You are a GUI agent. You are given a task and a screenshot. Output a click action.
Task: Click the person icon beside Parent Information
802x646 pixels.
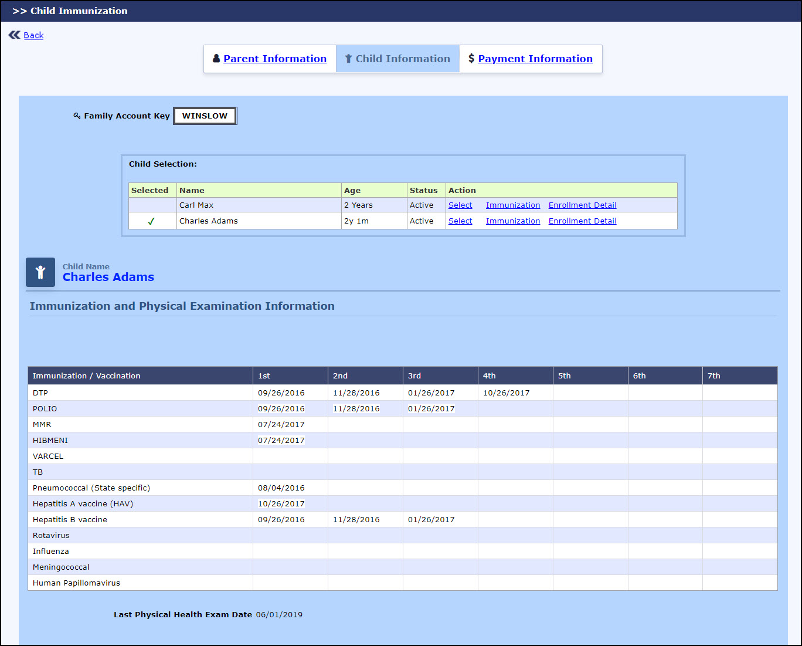pos(216,59)
